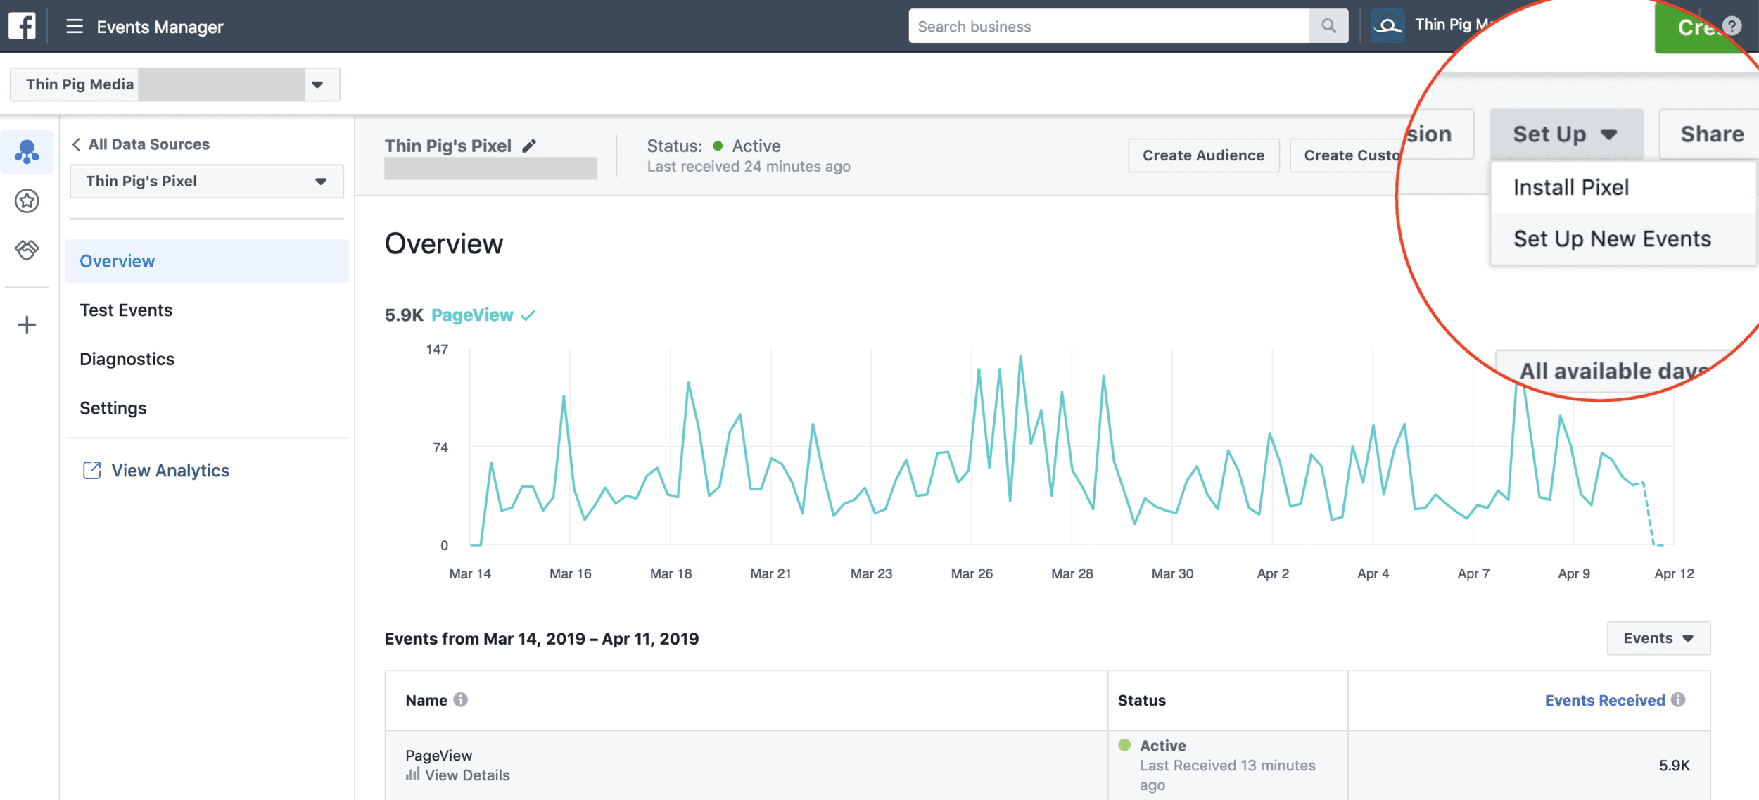Expand the Thin Pig Media account dropdown

317,84
